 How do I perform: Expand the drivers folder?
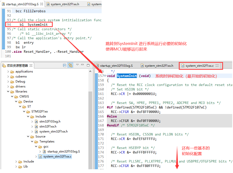click(8, 86)
